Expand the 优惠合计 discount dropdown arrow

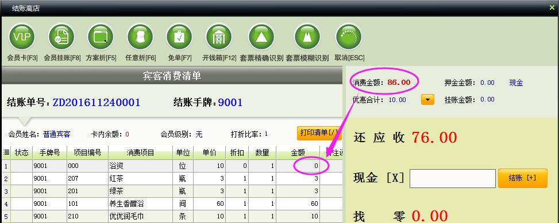click(427, 99)
